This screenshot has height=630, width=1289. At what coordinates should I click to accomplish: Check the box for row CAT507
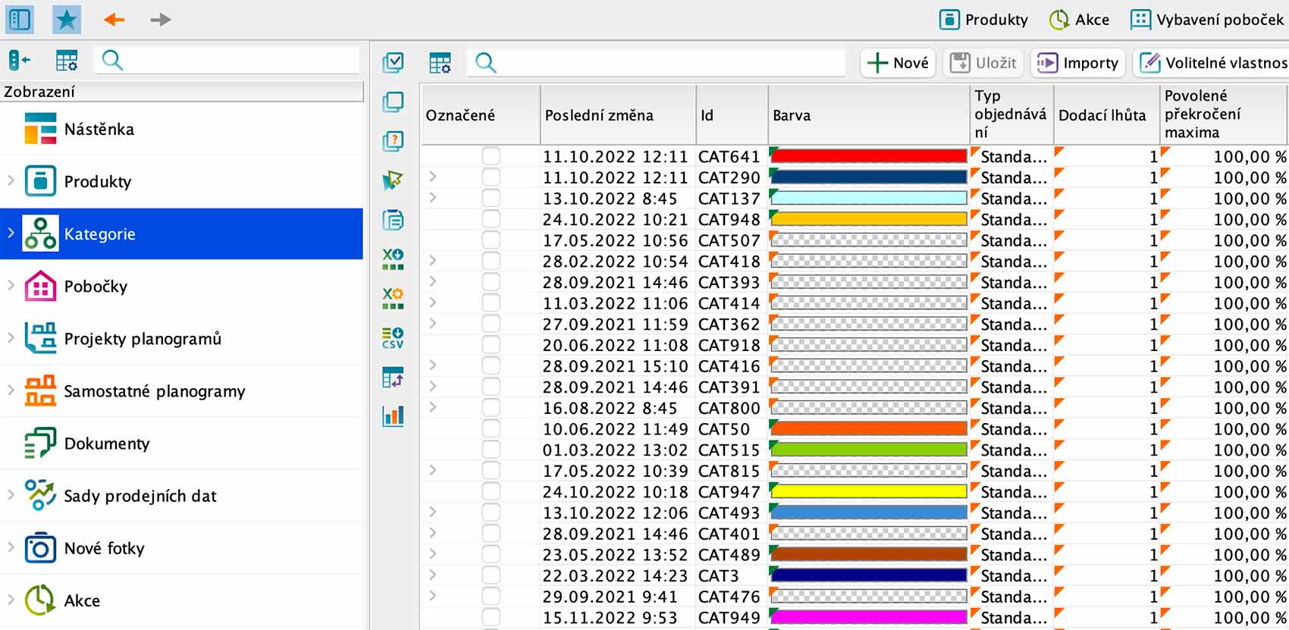[491, 240]
